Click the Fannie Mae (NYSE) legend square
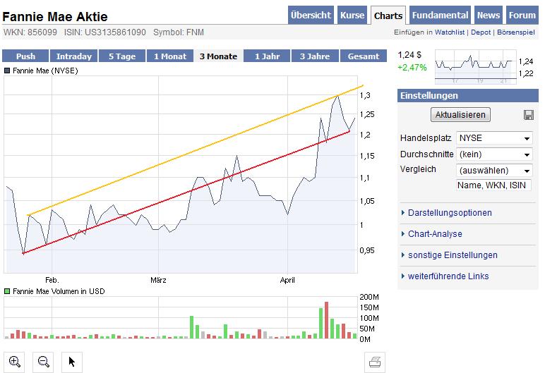Screen dimensions: 545x373 click(x=7, y=71)
